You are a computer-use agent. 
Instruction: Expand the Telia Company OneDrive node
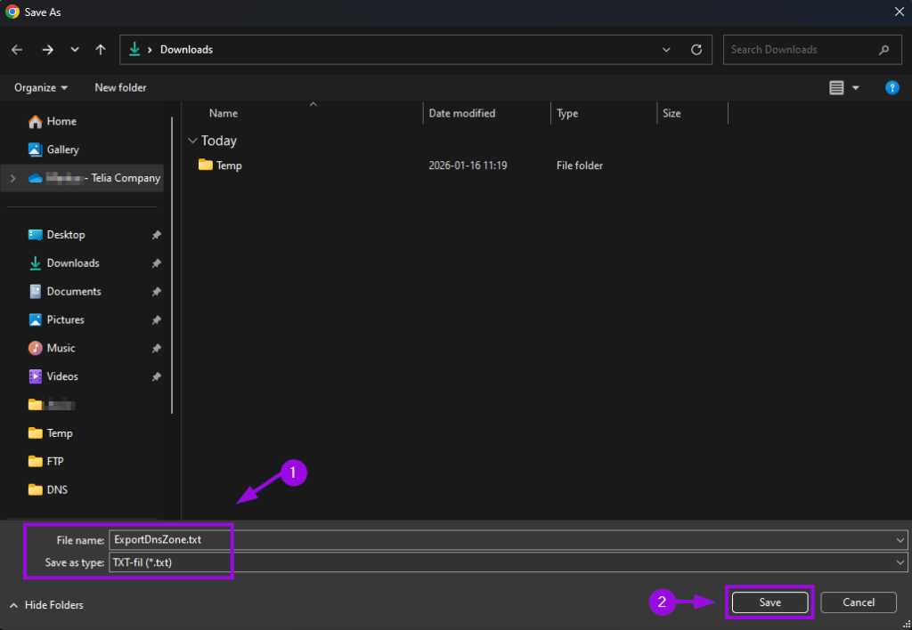coord(12,178)
